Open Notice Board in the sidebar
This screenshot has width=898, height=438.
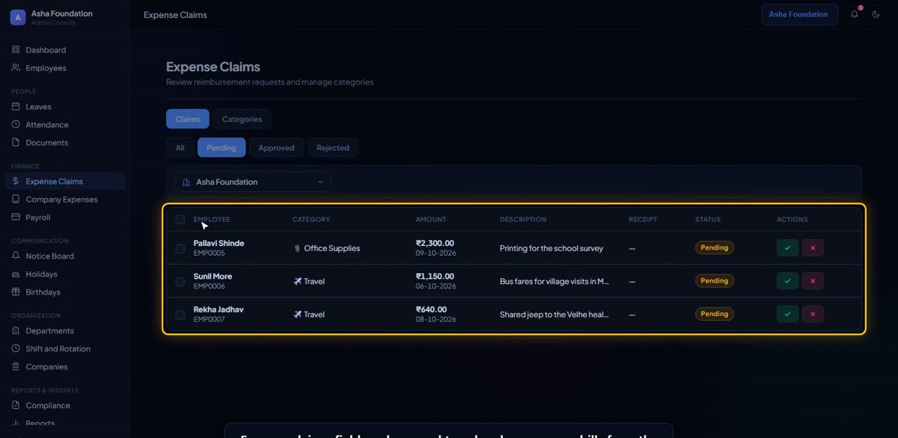click(64, 256)
